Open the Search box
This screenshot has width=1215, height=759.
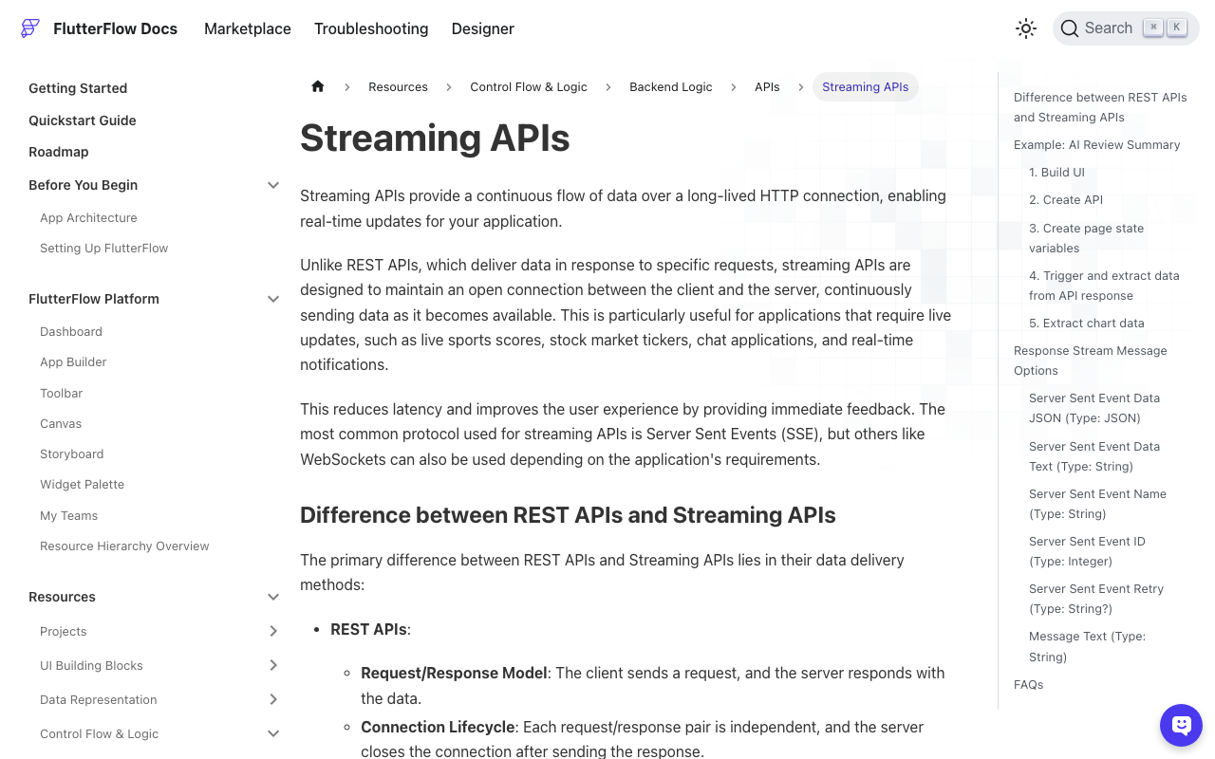pos(1126,28)
